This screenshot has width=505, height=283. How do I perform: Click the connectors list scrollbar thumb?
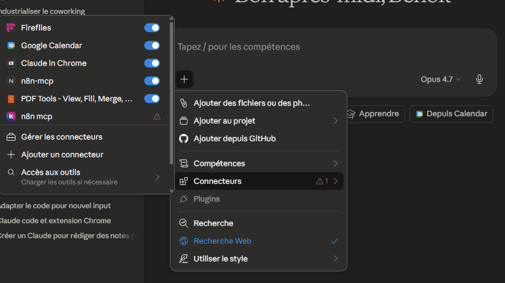point(171,93)
